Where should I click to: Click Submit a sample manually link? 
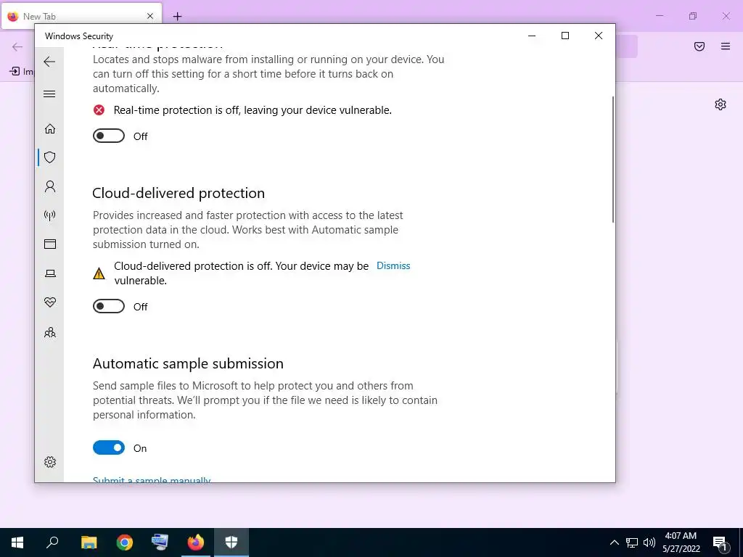coord(152,479)
